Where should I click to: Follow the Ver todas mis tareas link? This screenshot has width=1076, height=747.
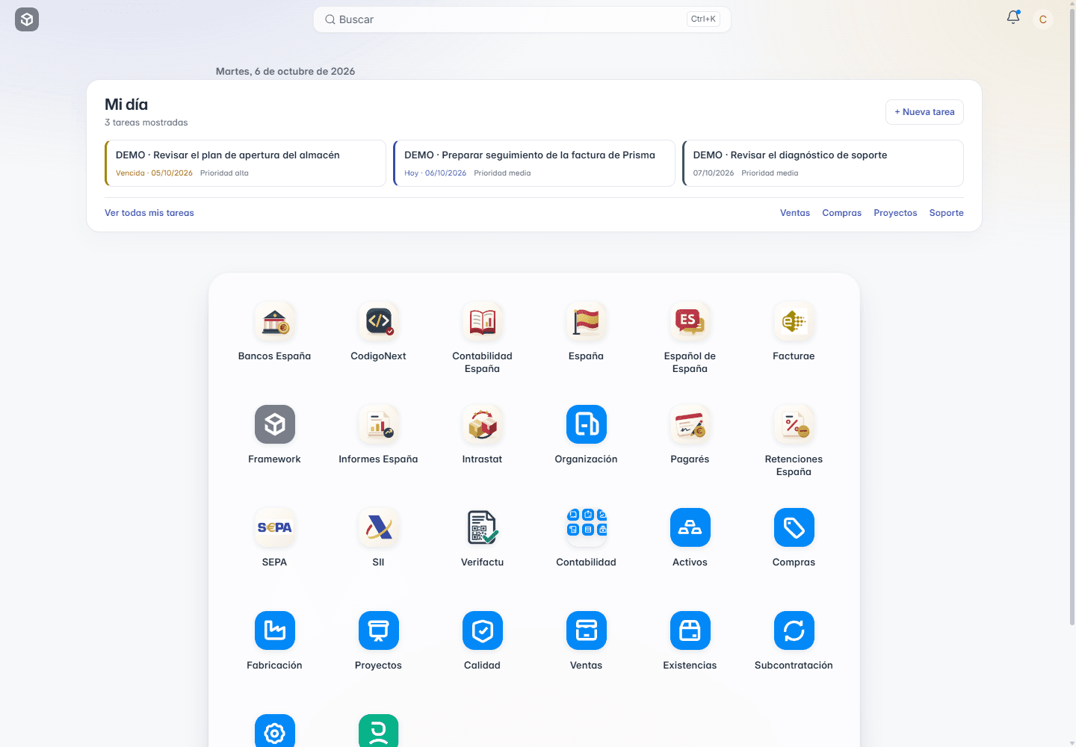click(149, 213)
